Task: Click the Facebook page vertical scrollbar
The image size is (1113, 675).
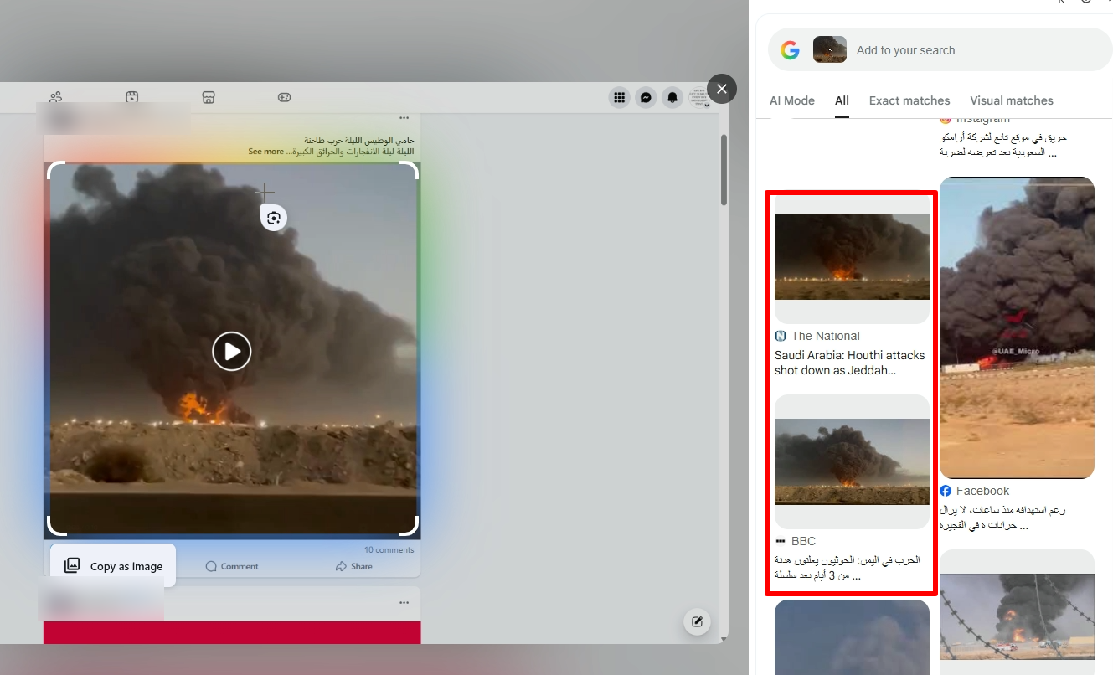Action: click(724, 169)
